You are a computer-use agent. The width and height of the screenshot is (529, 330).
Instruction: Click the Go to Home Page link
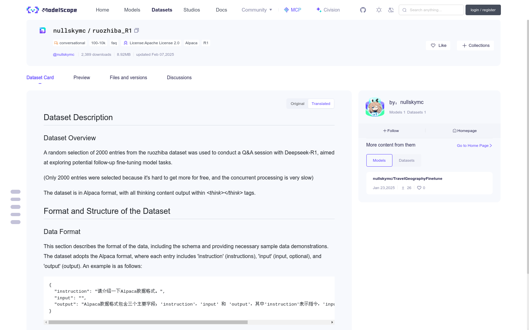point(474,146)
